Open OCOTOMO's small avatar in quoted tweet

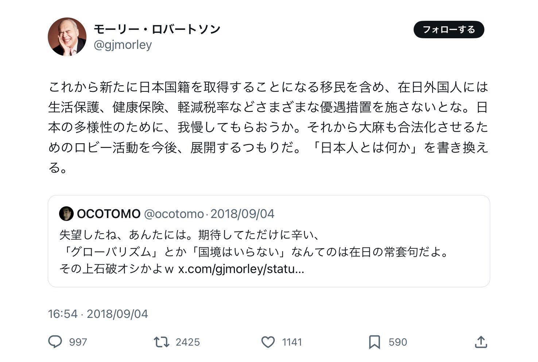(x=66, y=214)
